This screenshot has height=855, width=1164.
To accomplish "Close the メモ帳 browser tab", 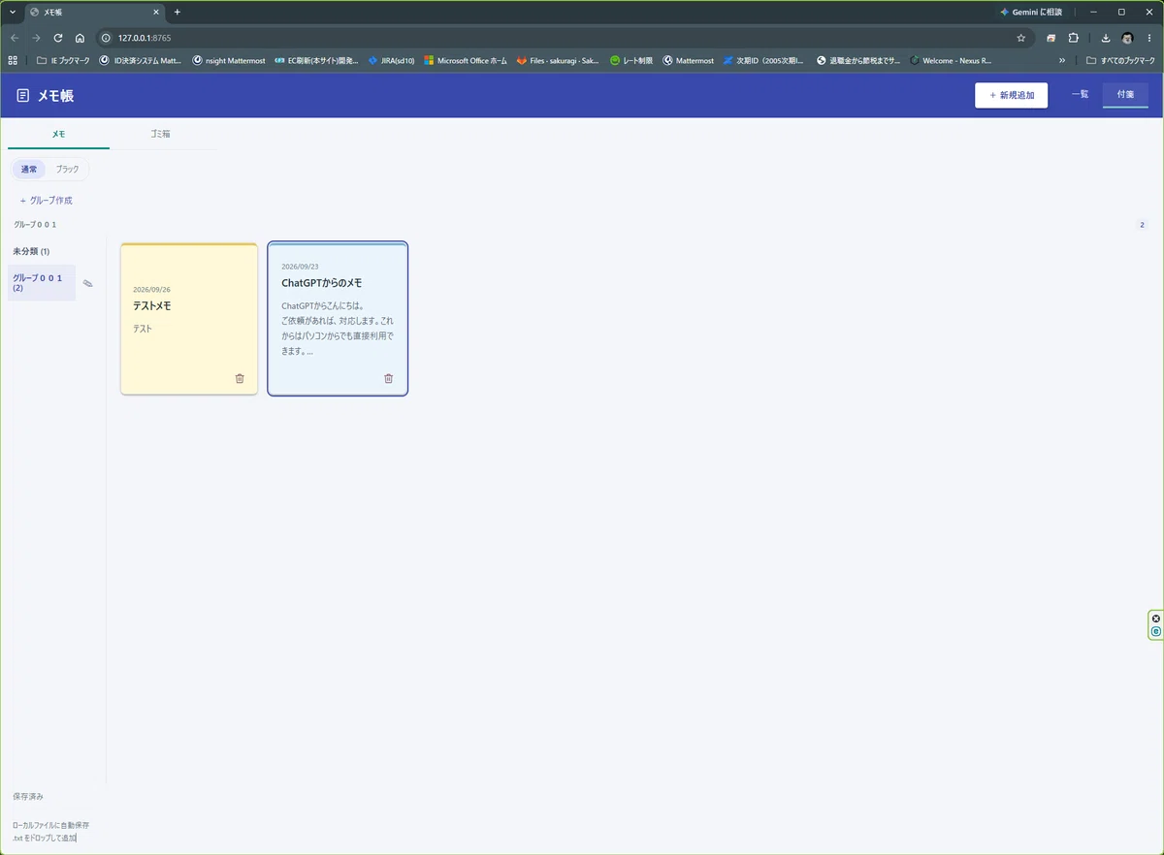I will [156, 12].
